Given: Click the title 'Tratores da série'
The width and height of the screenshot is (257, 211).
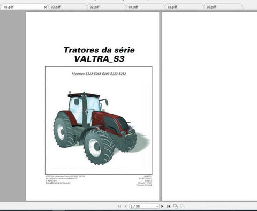Looking at the screenshot, I should click(99, 50).
